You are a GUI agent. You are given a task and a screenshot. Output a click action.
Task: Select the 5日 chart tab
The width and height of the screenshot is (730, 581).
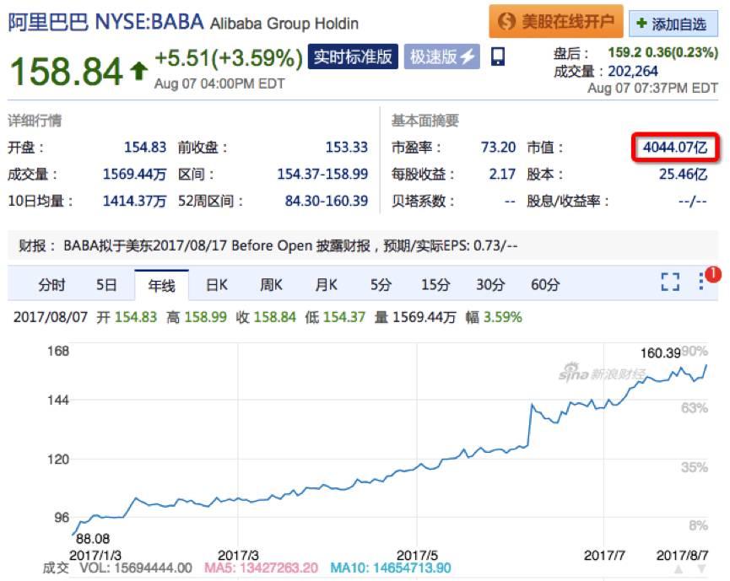[106, 284]
